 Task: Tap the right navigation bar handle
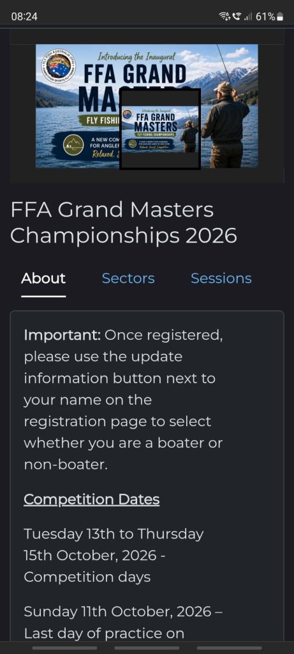point(229,648)
